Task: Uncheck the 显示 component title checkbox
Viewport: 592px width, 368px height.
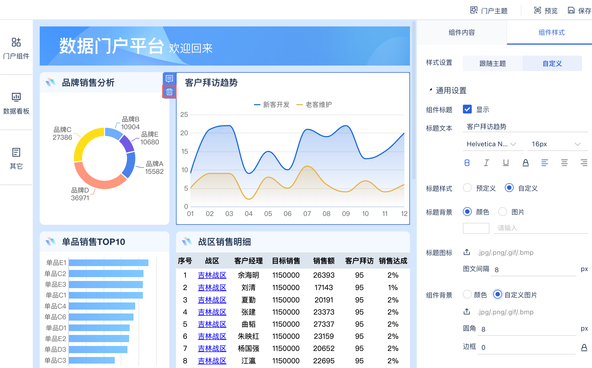Action: coord(467,109)
